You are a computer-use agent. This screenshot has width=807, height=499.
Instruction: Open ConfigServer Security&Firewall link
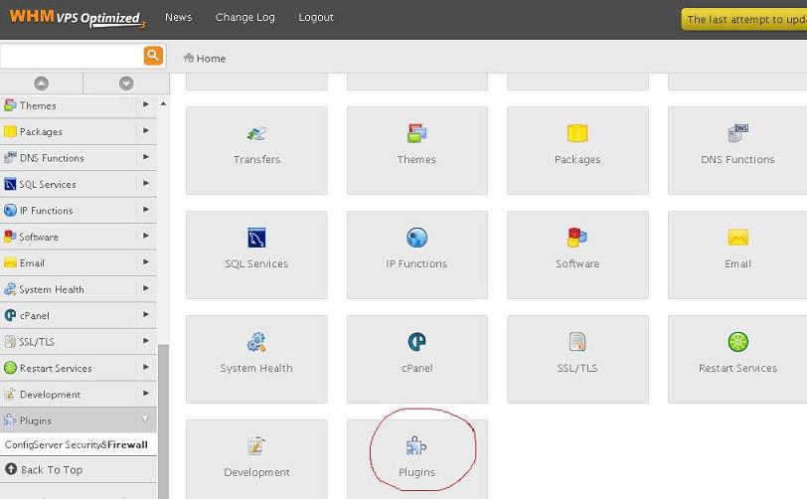coord(77,444)
